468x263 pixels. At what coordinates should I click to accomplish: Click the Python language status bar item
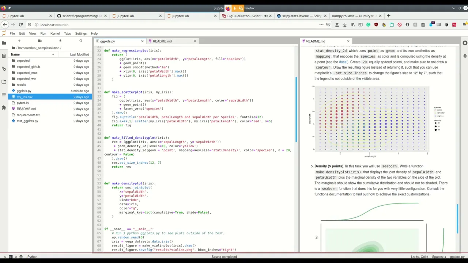pyautogui.click(x=32, y=257)
